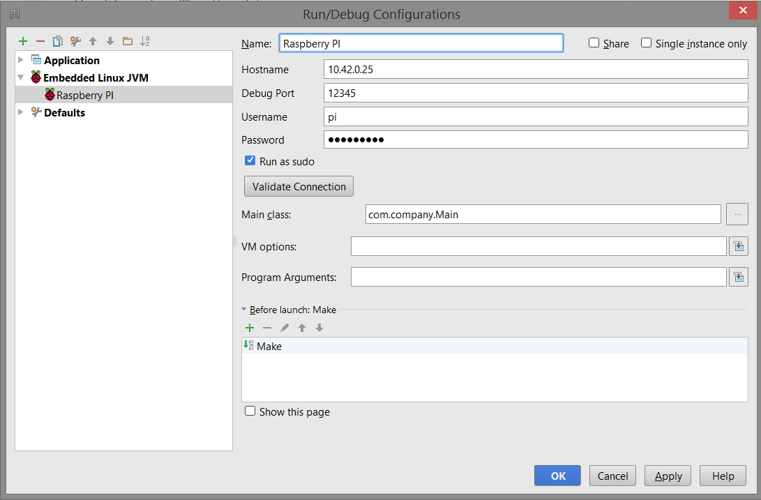Click into the VM options field
The image size is (761, 500).
click(x=538, y=246)
